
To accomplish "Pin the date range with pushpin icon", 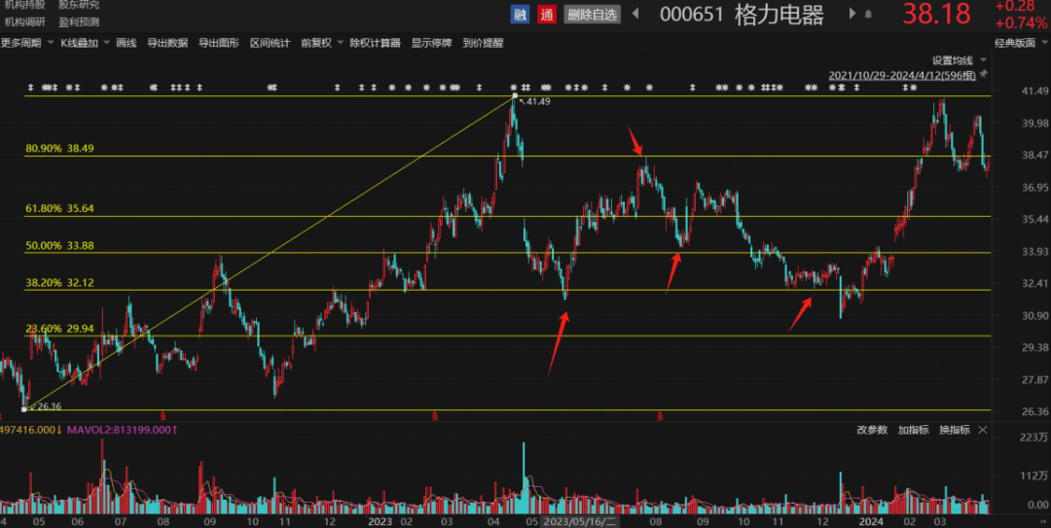I will tap(983, 74).
